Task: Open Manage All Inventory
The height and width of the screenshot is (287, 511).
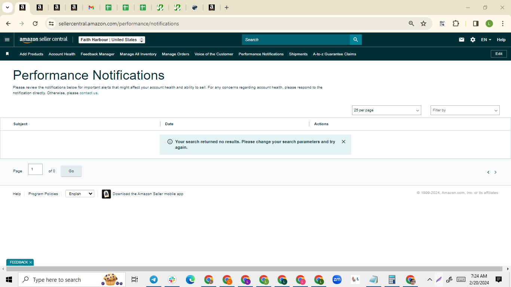Action: 138,54
